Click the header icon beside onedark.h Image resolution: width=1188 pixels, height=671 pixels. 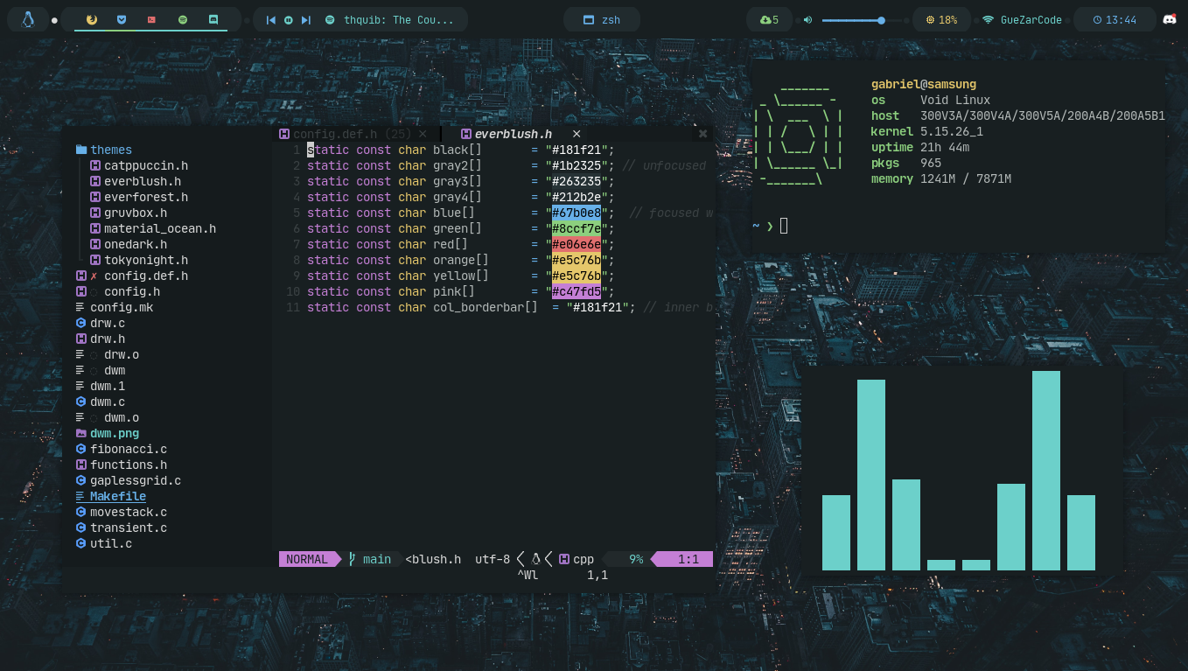coord(95,244)
